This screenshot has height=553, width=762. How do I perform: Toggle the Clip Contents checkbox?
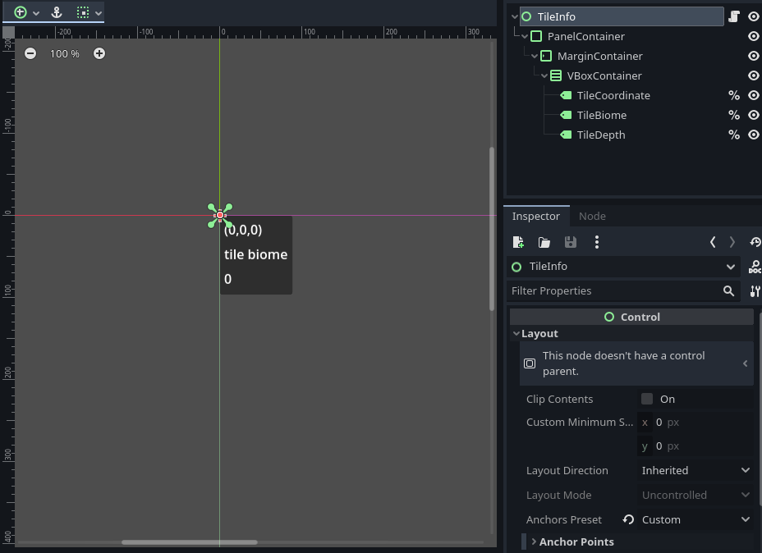click(x=647, y=399)
